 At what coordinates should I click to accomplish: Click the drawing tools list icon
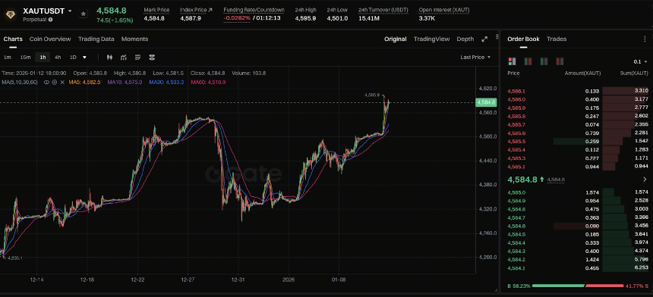click(x=138, y=58)
